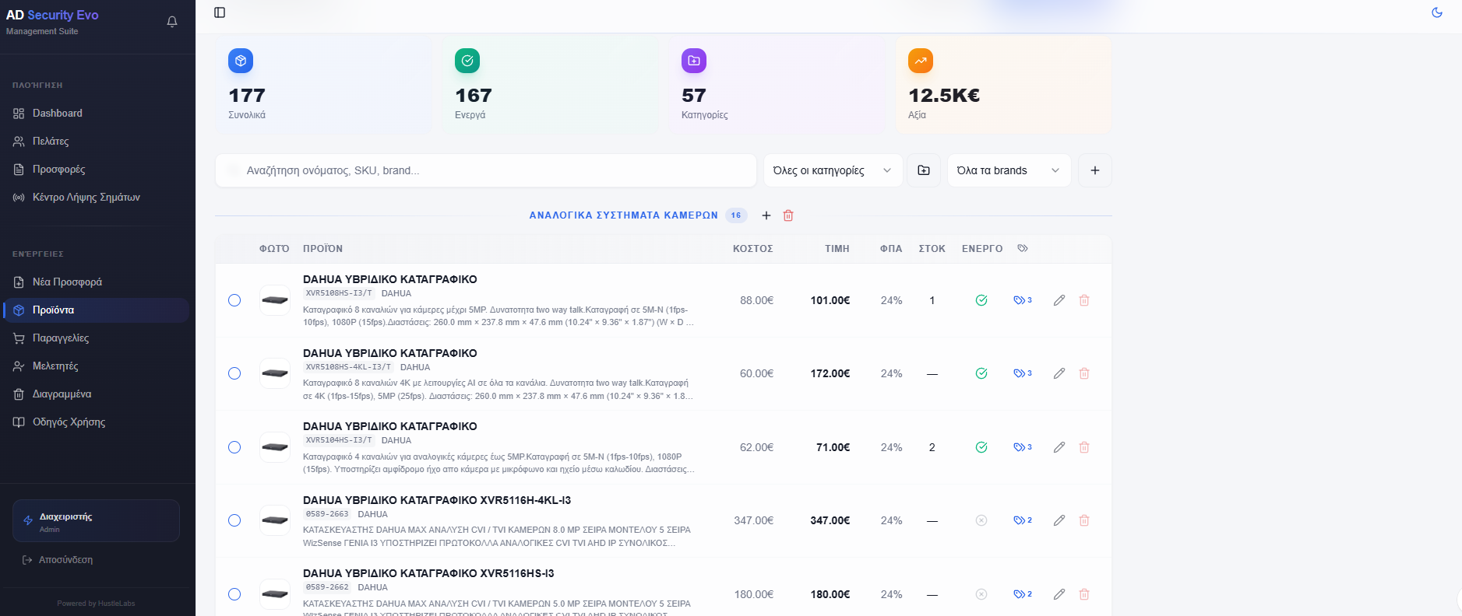Viewport: 1462px width, 616px height.
Task: Toggle active status of XVR5104HS-I3/T
Action: (981, 447)
